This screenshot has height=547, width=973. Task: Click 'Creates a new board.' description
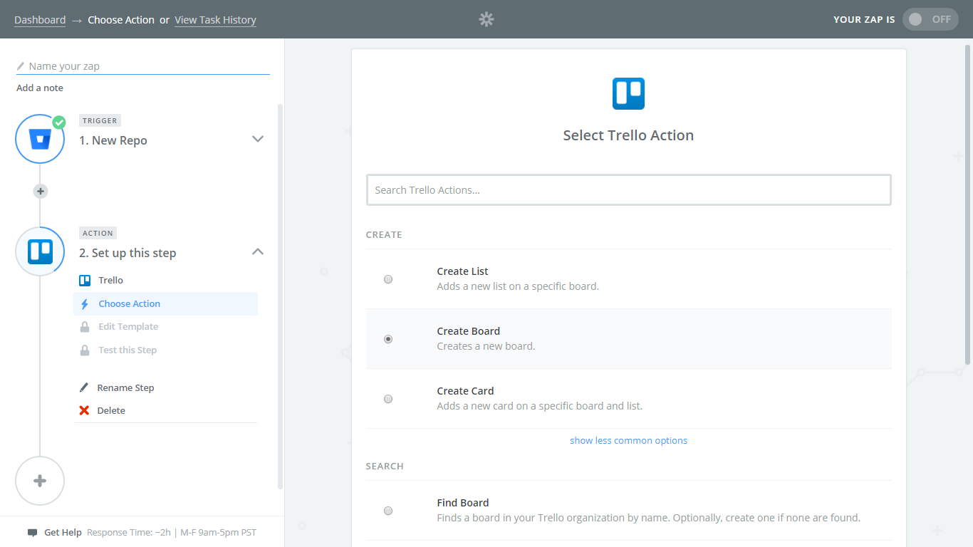point(486,346)
